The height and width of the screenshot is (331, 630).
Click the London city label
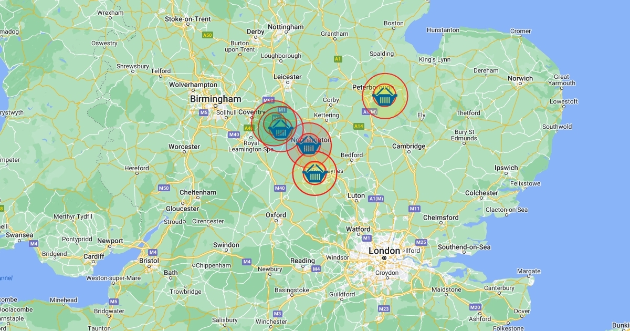(384, 251)
